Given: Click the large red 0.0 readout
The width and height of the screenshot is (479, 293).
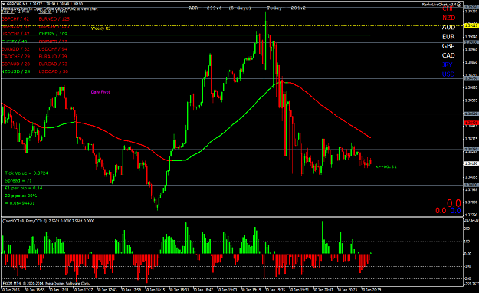Looking at the screenshot, I should (x=454, y=203).
